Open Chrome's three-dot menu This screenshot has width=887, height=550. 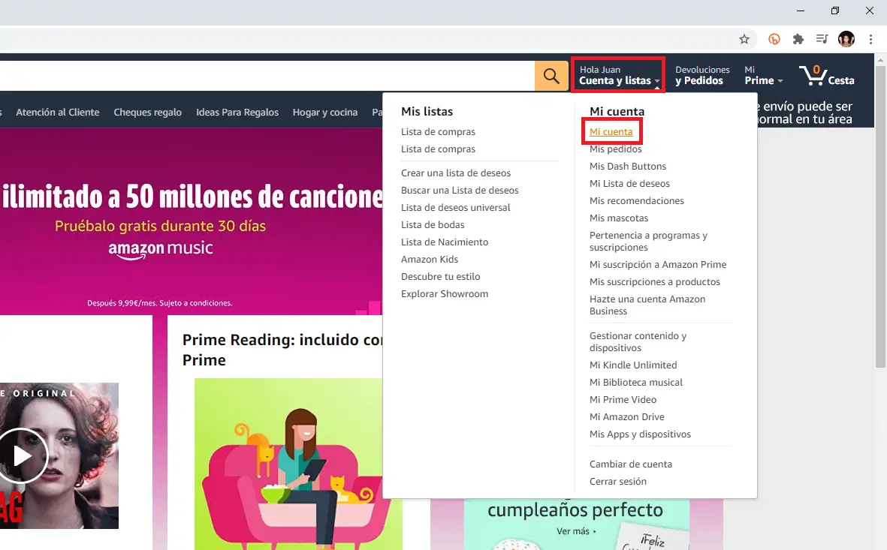(870, 39)
